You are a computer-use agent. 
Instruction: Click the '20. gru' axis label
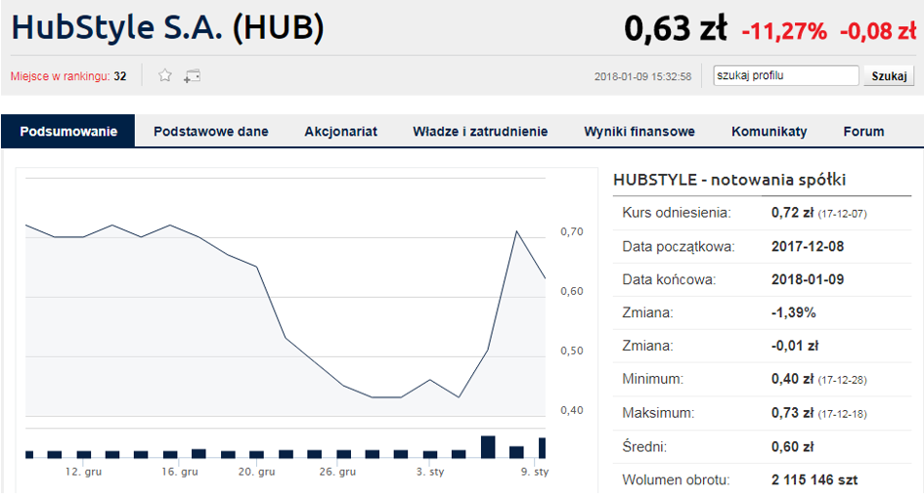pyautogui.click(x=256, y=472)
